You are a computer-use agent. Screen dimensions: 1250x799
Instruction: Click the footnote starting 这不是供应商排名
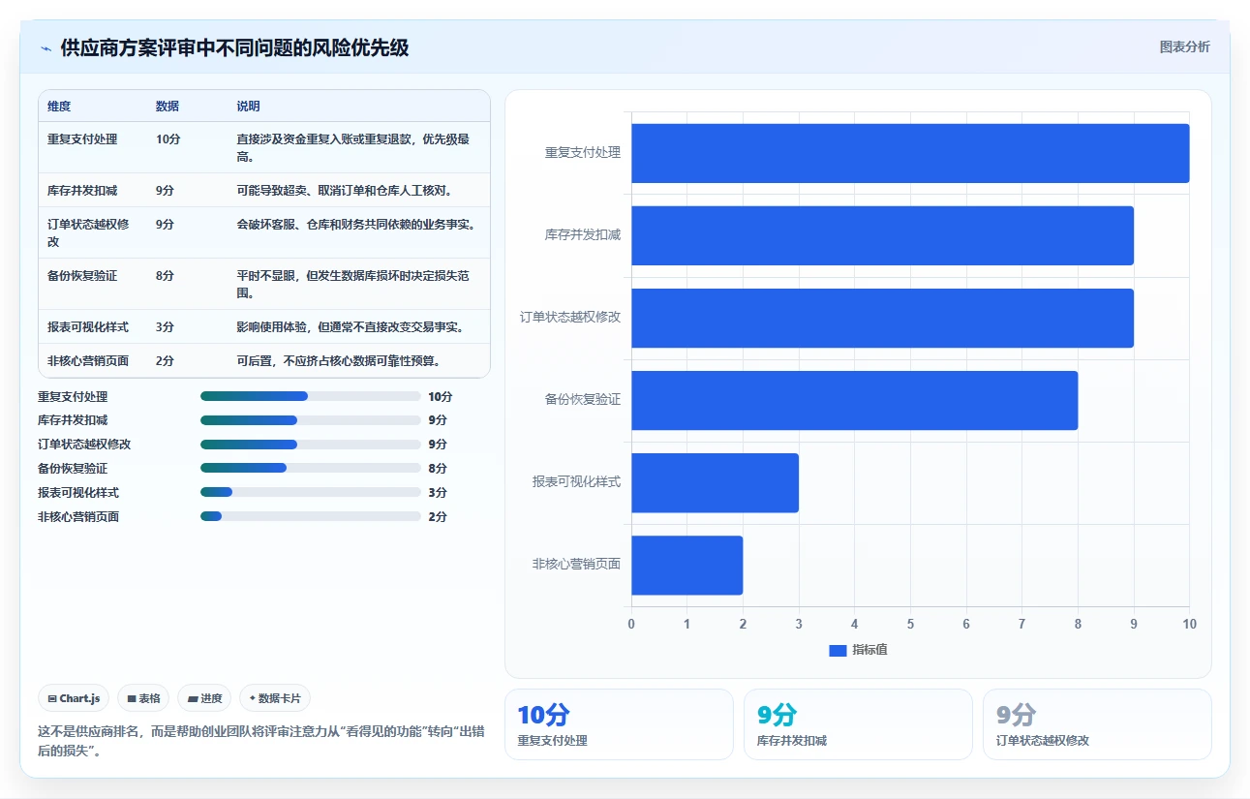(x=261, y=741)
